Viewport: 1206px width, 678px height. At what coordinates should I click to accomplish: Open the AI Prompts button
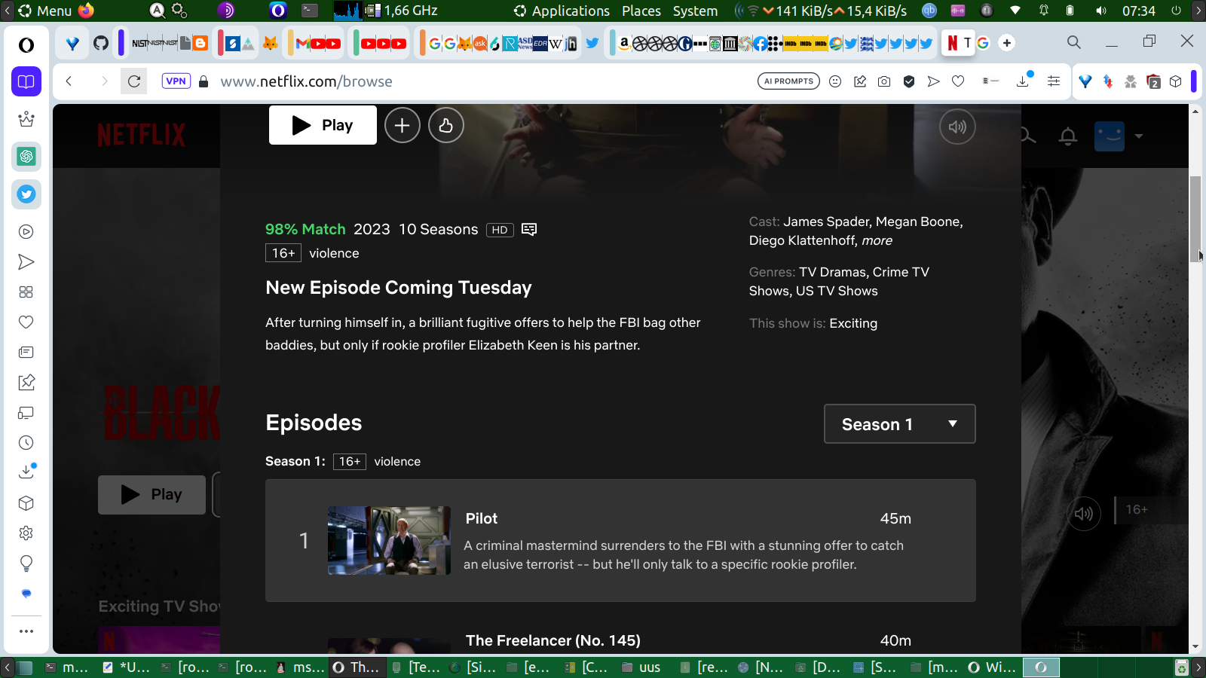pos(788,81)
